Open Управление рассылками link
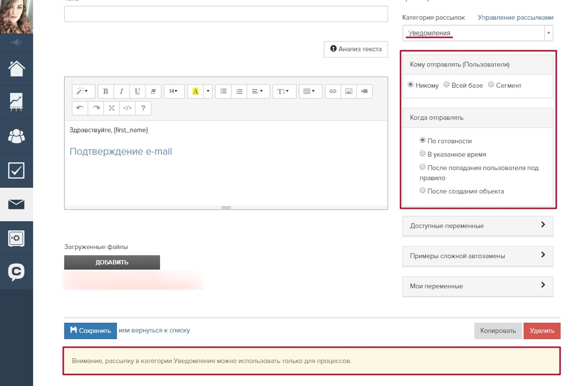This screenshot has height=386, width=585. point(515,18)
